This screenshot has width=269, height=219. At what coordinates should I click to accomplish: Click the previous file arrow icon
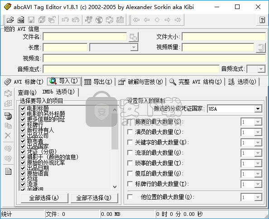tap(147, 20)
